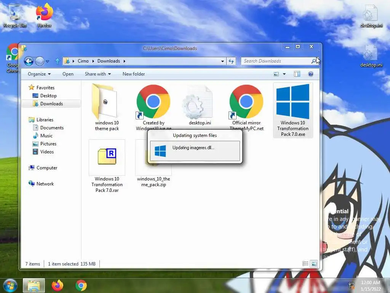Open the more view options dropdown arrow

coord(284,74)
